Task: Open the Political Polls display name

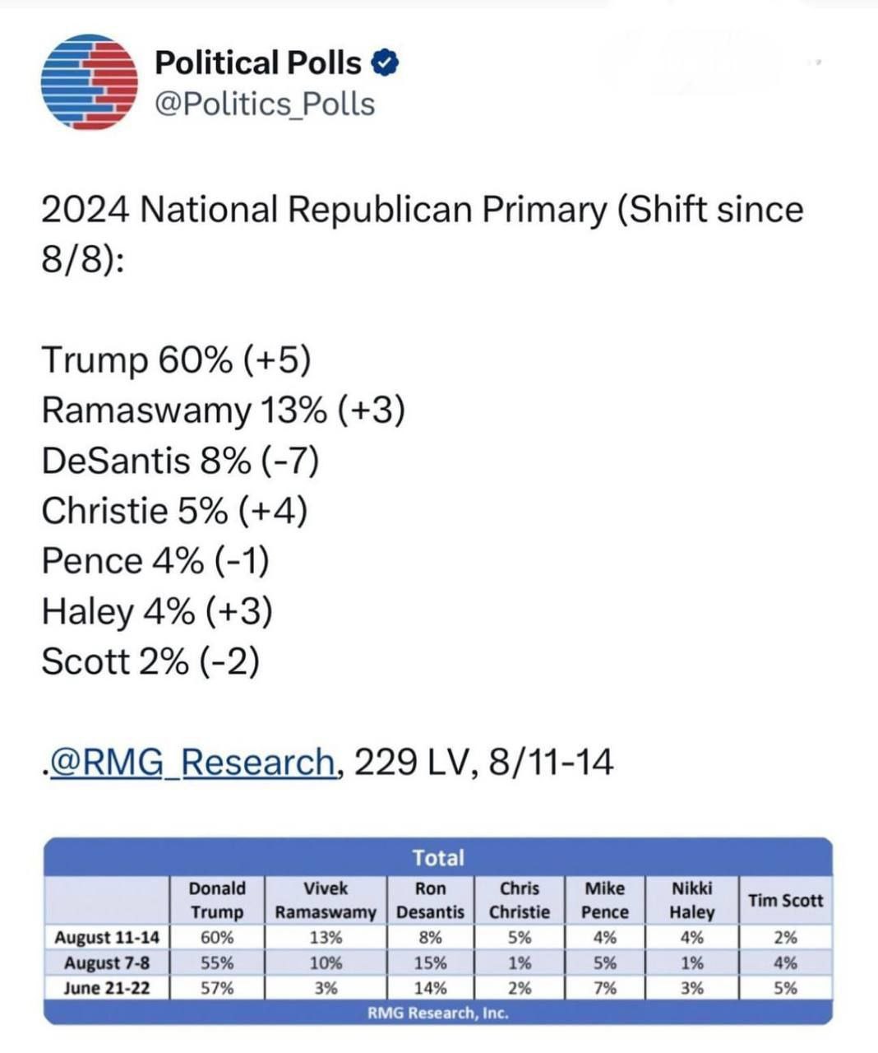Action: coord(258,63)
